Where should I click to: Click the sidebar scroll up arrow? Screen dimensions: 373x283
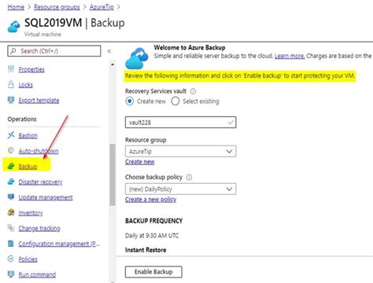[113, 64]
